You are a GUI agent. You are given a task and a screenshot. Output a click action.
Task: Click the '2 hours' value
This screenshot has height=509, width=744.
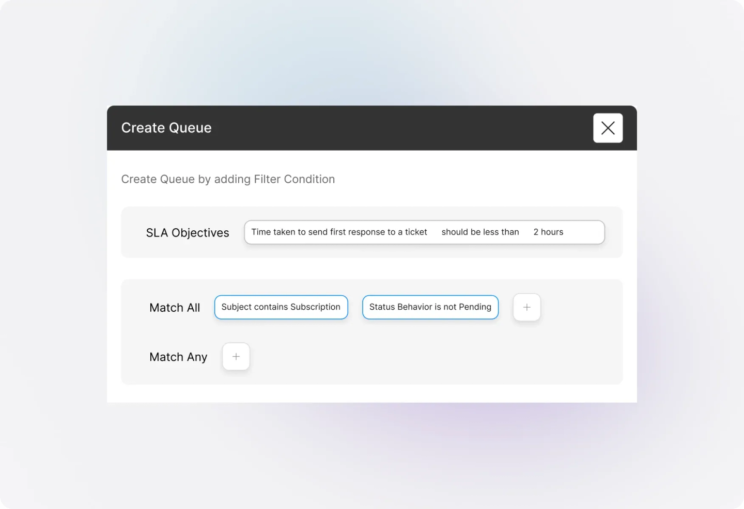click(548, 232)
